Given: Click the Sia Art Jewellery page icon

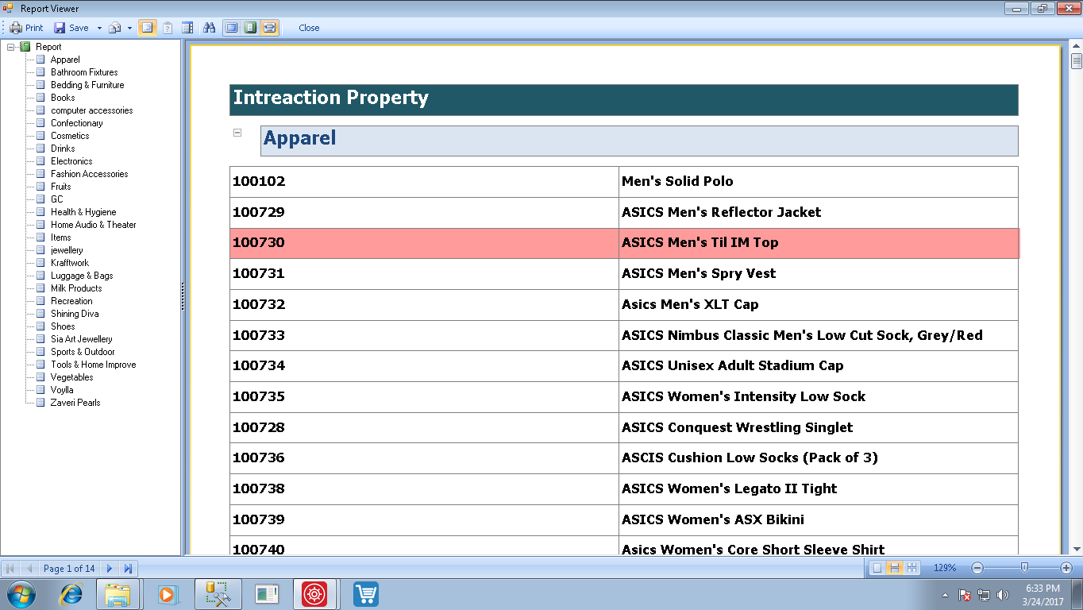Looking at the screenshot, I should coord(40,339).
